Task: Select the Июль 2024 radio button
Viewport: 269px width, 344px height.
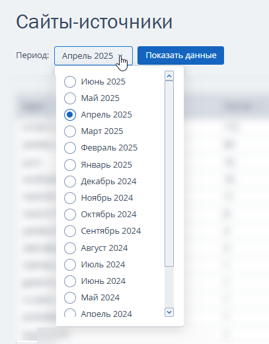Action: click(x=70, y=265)
